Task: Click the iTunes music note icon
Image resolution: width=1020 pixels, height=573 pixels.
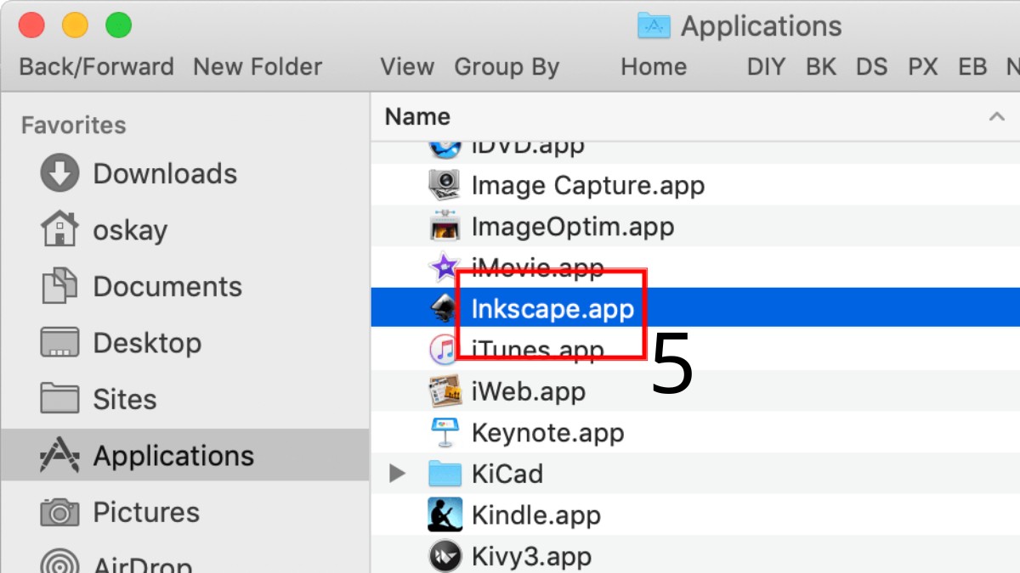Action: (x=445, y=350)
